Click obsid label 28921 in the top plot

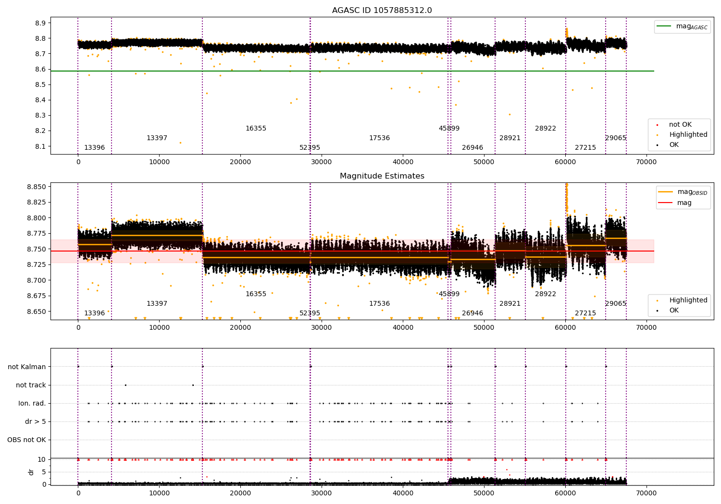pyautogui.click(x=510, y=138)
